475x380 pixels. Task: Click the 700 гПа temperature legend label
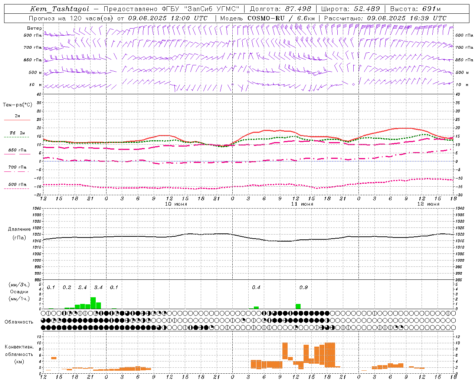(x=17, y=167)
